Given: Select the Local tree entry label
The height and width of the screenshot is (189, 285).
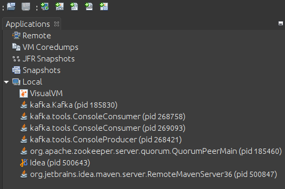Looking at the screenshot, I should (x=32, y=82).
